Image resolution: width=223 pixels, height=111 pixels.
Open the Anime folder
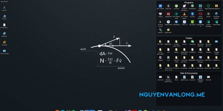pos(184,42)
